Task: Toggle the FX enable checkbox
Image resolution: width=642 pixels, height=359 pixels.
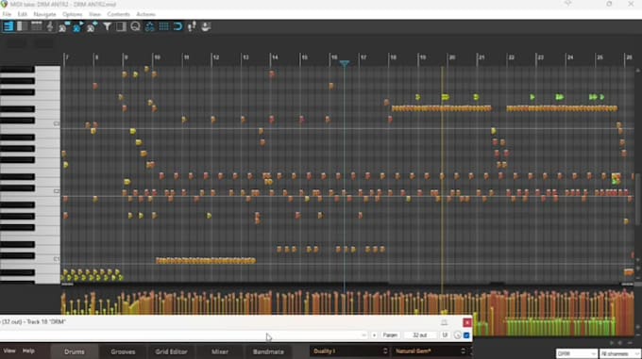Action: click(466, 335)
